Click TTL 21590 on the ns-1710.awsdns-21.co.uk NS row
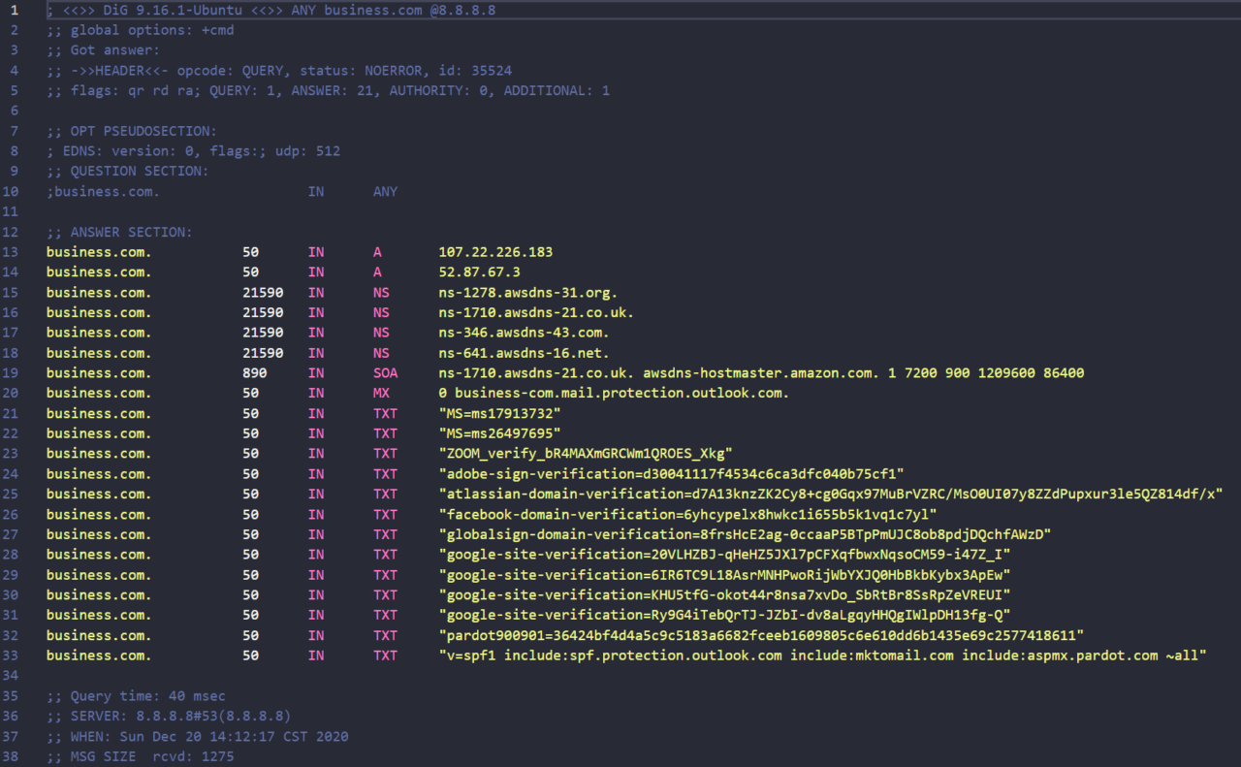Screen dimensions: 1241x767 point(263,313)
